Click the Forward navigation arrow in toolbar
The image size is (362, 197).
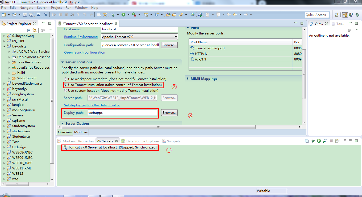coord(246,15)
